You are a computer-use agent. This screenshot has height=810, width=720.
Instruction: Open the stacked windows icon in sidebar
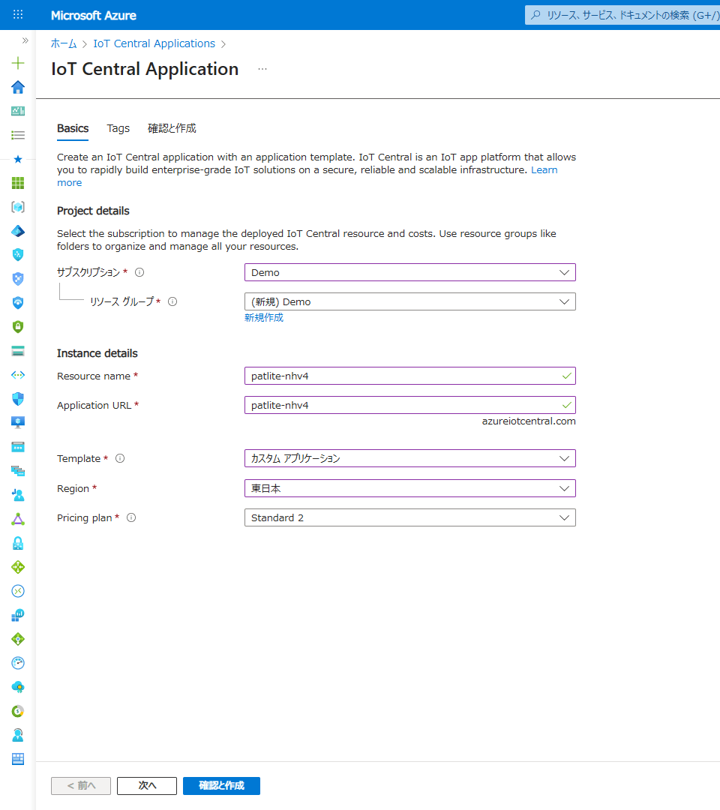tap(18, 470)
